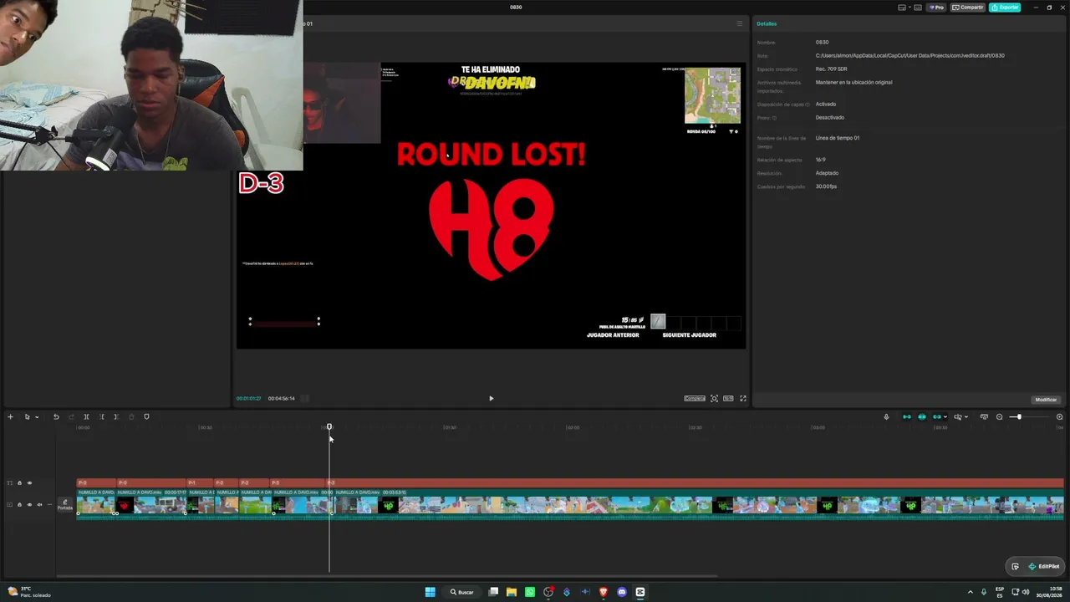Expand the preview axis options dropdown
The height and width of the screenshot is (602, 1070).
[x=966, y=417]
